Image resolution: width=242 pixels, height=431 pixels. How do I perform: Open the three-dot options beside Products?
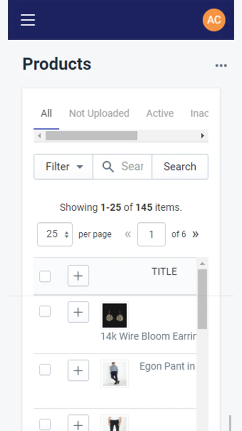click(x=221, y=66)
